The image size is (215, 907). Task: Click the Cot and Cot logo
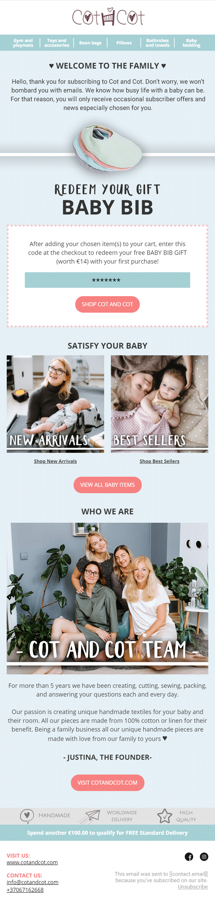108,17
